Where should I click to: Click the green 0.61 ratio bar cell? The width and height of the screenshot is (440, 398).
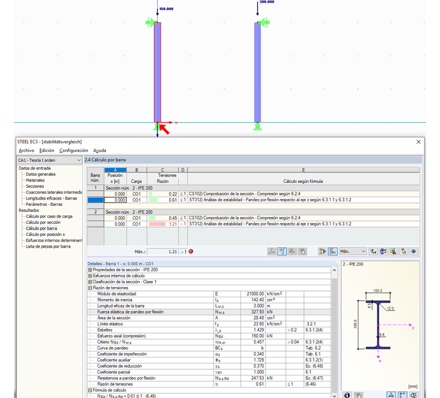coord(163,200)
